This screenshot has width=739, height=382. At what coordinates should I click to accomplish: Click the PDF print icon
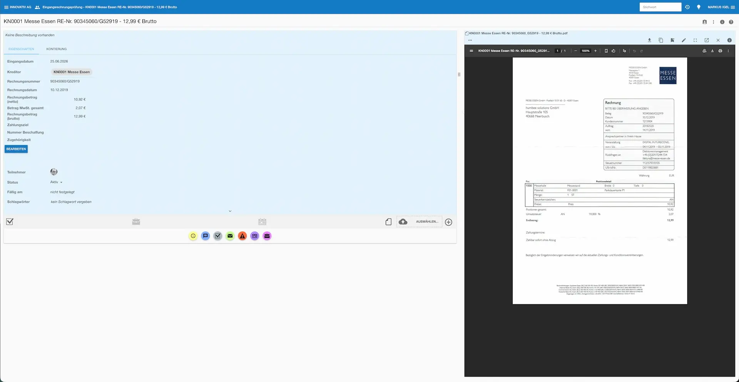(x=720, y=51)
